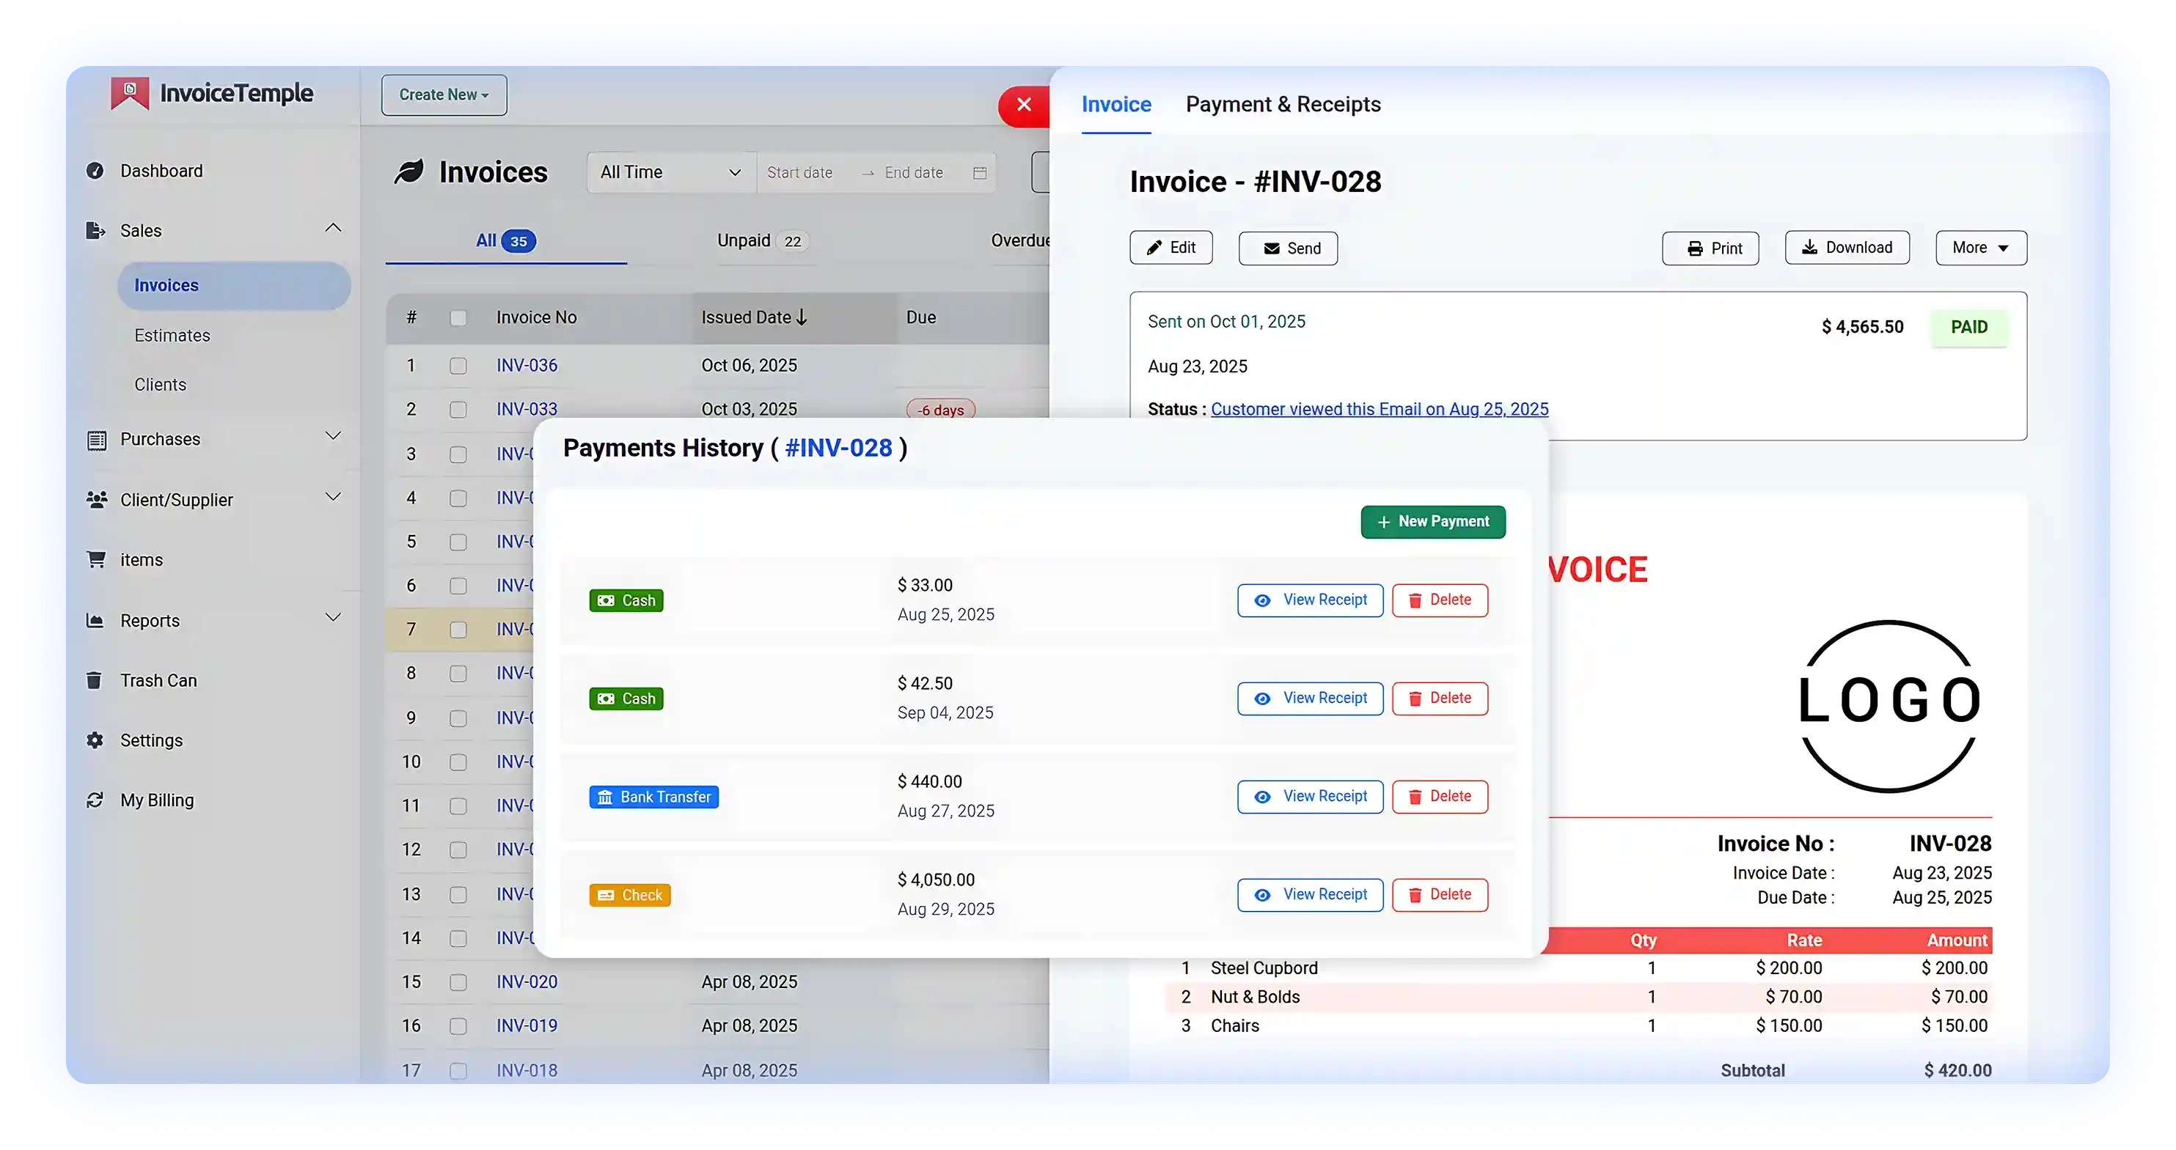Delete the $4,050.00 Check payment
Image resolution: width=2176 pixels, height=1150 pixels.
[x=1440, y=894]
